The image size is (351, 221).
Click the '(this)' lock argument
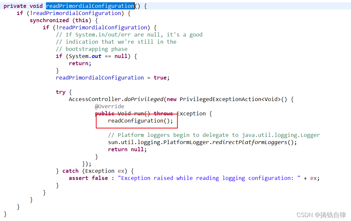82,20
